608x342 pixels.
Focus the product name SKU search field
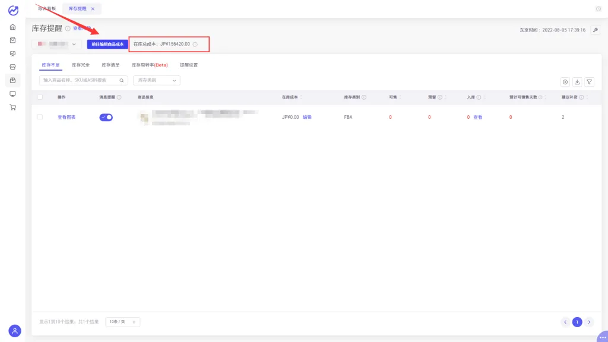(x=83, y=80)
